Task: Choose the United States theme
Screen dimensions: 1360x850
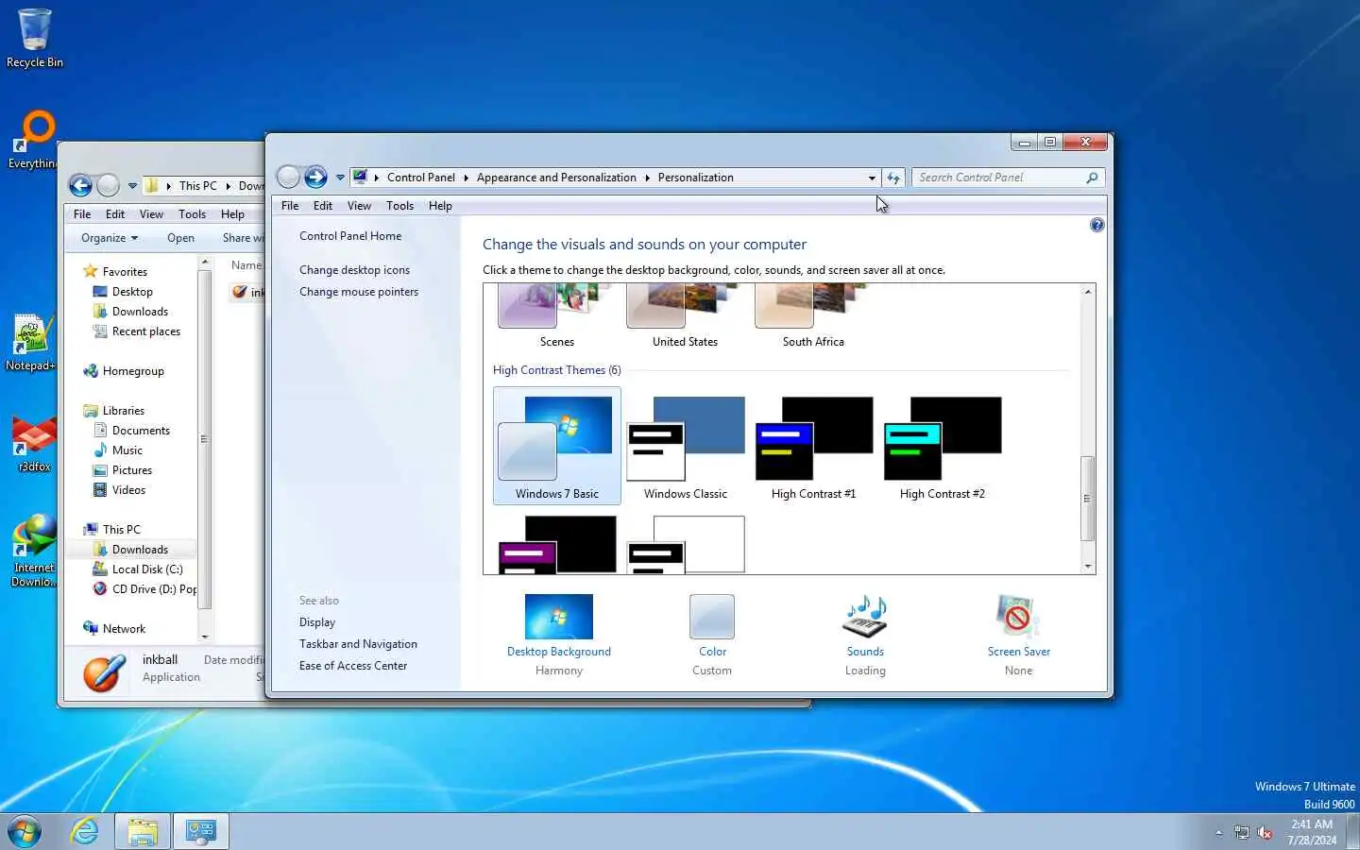Action: coord(686,316)
